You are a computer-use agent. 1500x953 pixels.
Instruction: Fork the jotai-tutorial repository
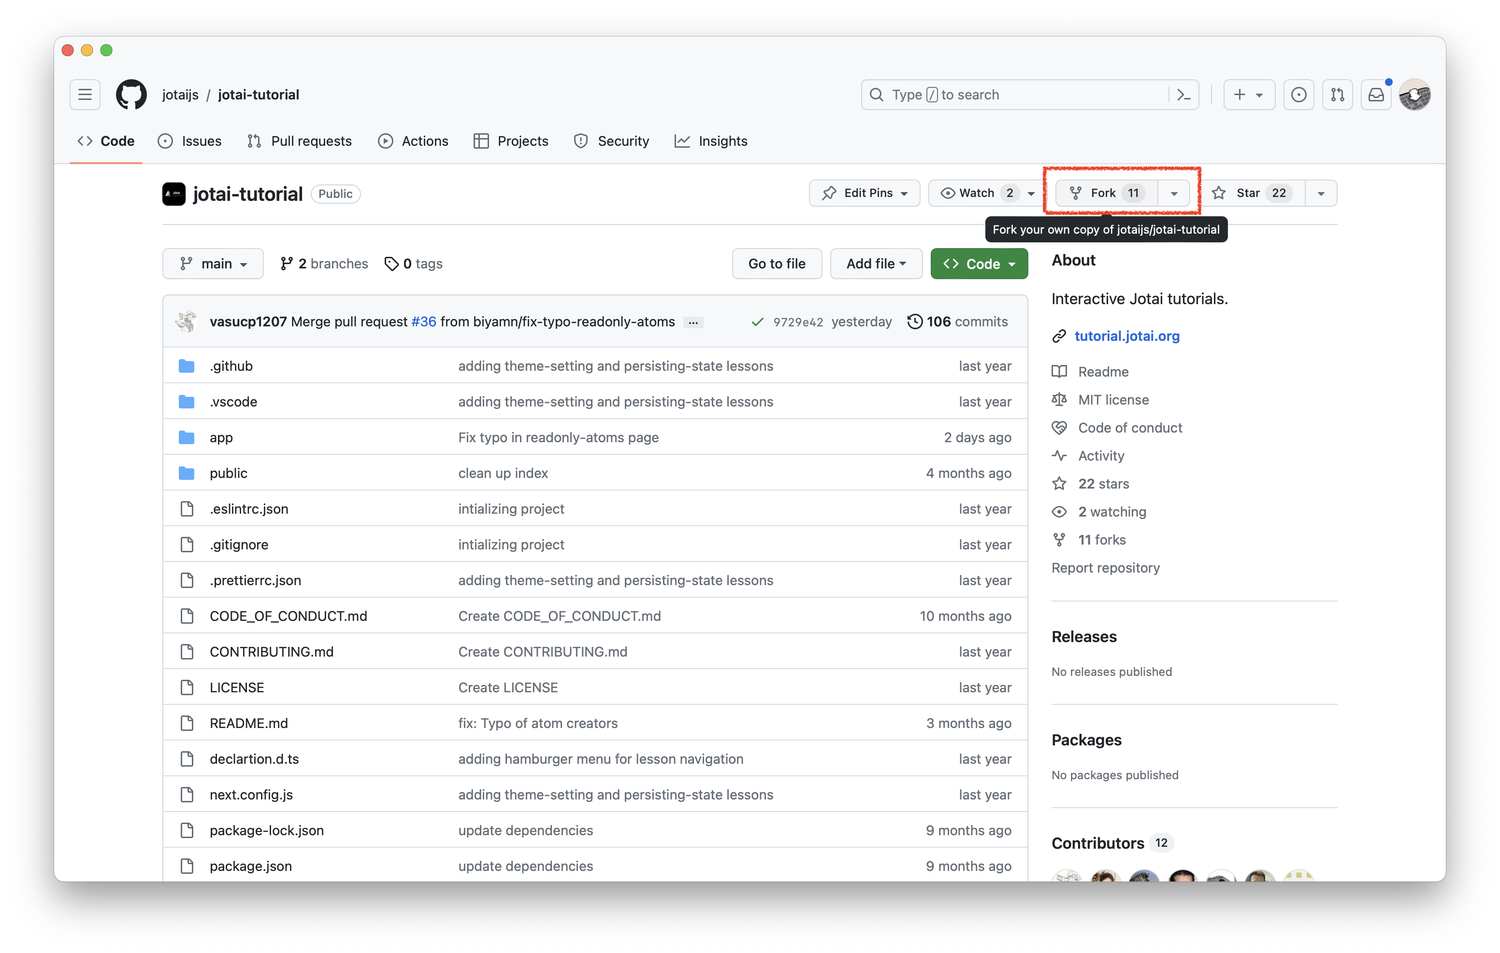tap(1106, 193)
